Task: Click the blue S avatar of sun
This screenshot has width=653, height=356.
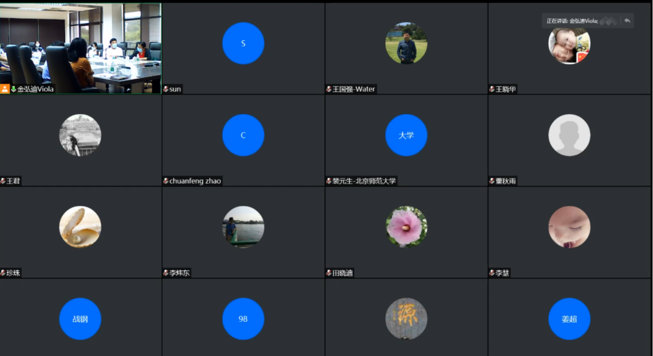Action: [x=243, y=43]
